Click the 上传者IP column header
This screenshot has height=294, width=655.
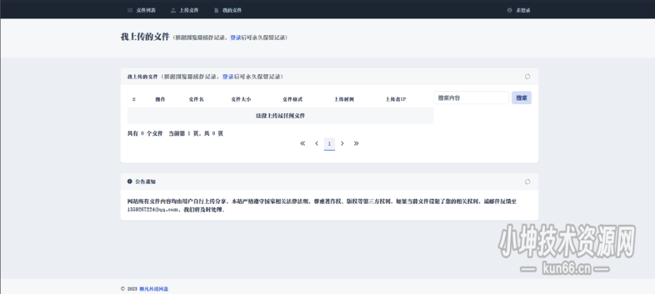tap(396, 100)
